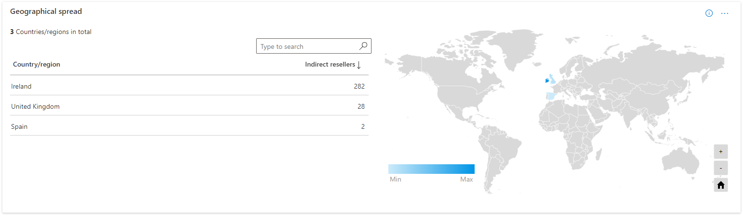Viewport: 743px width, 216px height.
Task: Click the sort arrow beside Indirect resellers
Action: (x=359, y=65)
